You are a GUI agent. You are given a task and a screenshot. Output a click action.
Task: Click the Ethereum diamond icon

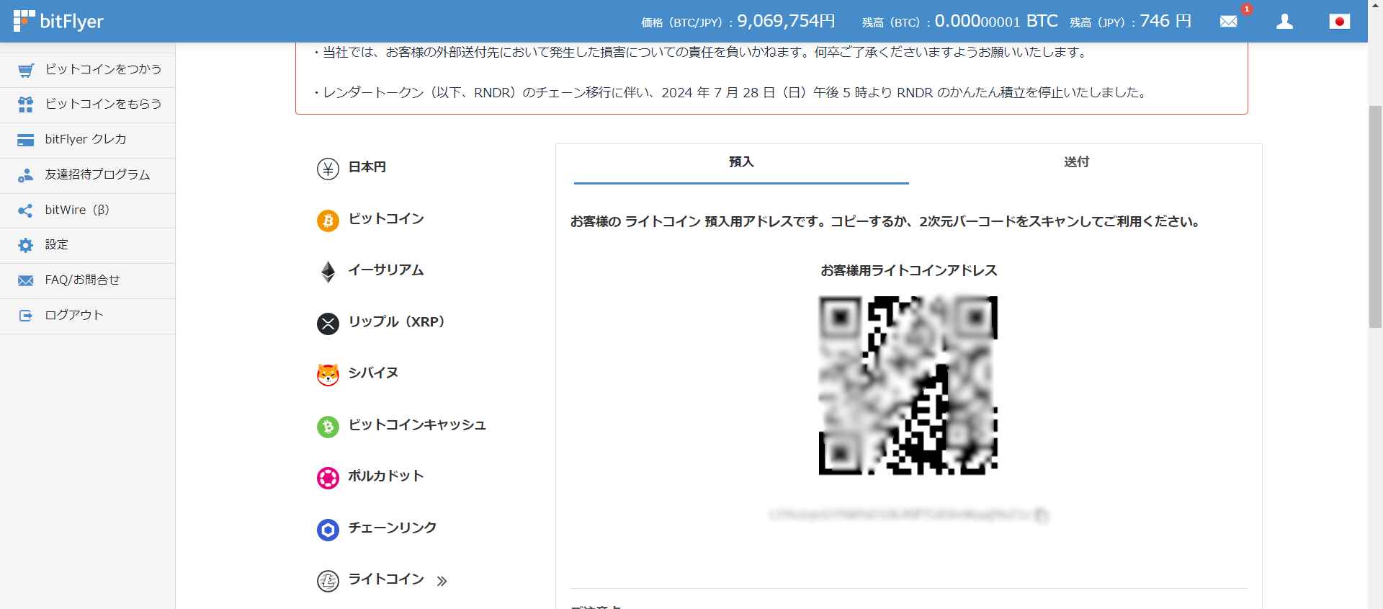pyautogui.click(x=328, y=272)
